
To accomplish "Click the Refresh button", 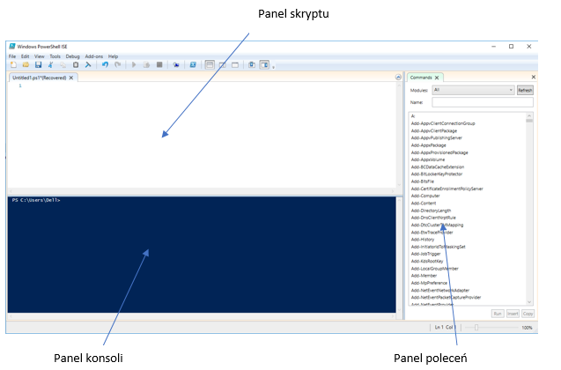I will pos(525,90).
